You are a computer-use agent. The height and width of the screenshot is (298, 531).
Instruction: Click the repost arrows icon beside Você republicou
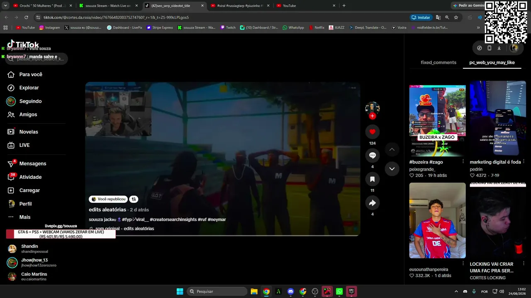point(133,199)
